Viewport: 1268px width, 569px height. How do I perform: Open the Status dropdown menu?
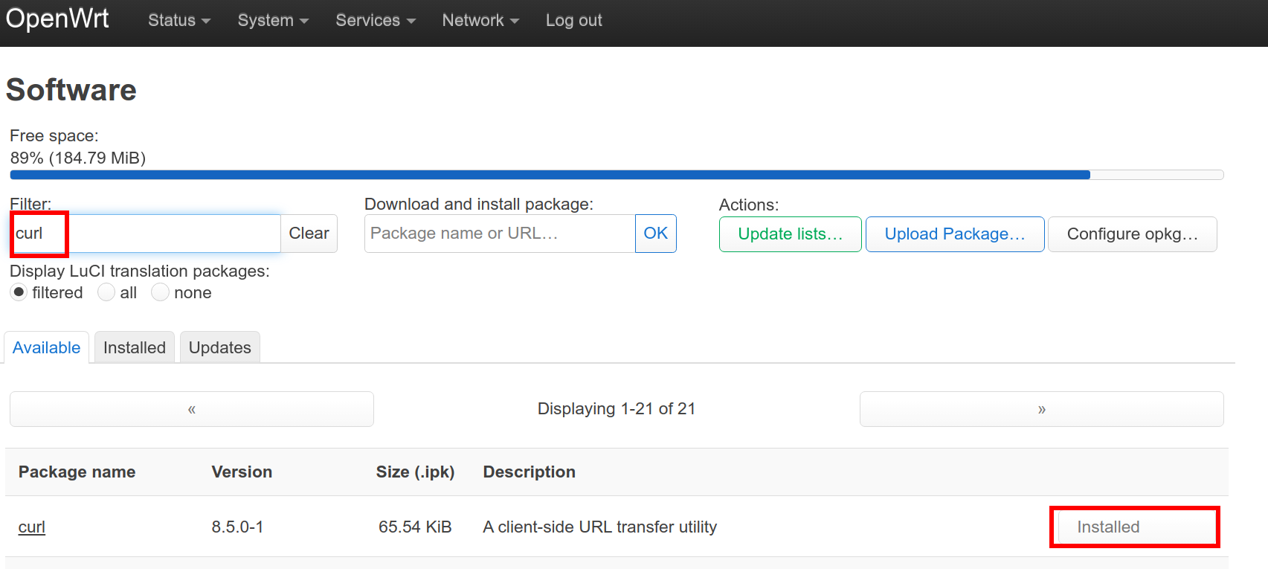178,21
